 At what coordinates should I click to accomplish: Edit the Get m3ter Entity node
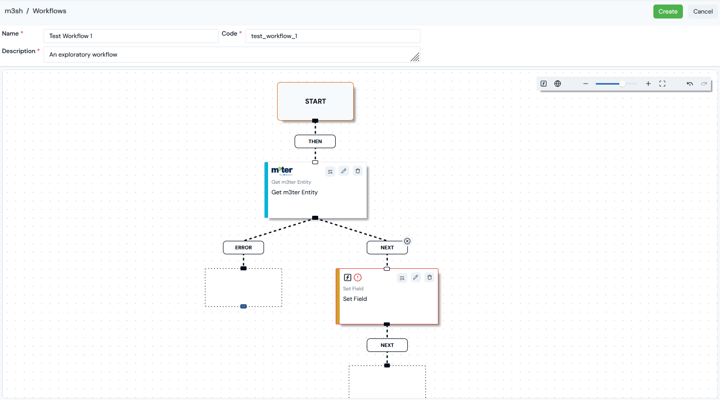coord(344,171)
